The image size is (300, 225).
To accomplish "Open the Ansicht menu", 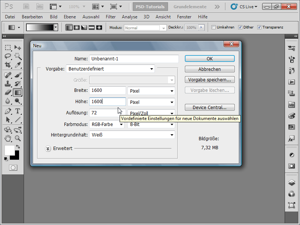I will point(163,17).
